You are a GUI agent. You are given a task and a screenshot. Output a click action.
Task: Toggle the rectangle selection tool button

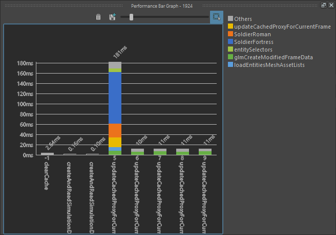pos(217,17)
